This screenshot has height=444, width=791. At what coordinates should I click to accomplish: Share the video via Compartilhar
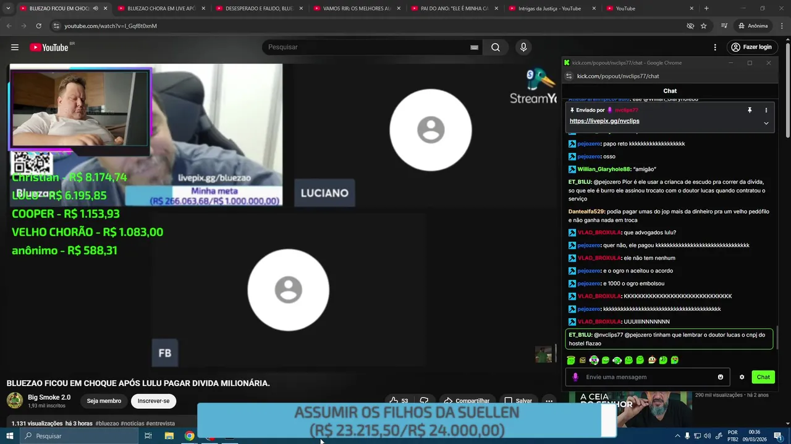pyautogui.click(x=467, y=401)
